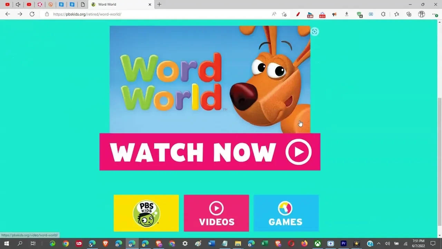Click the browser profile avatar
442x249 pixels.
tap(421, 14)
